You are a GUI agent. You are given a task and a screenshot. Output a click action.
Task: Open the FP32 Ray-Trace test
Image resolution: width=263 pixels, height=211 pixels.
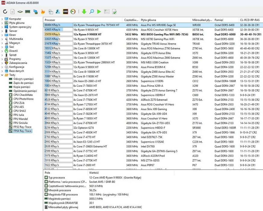[22, 127]
